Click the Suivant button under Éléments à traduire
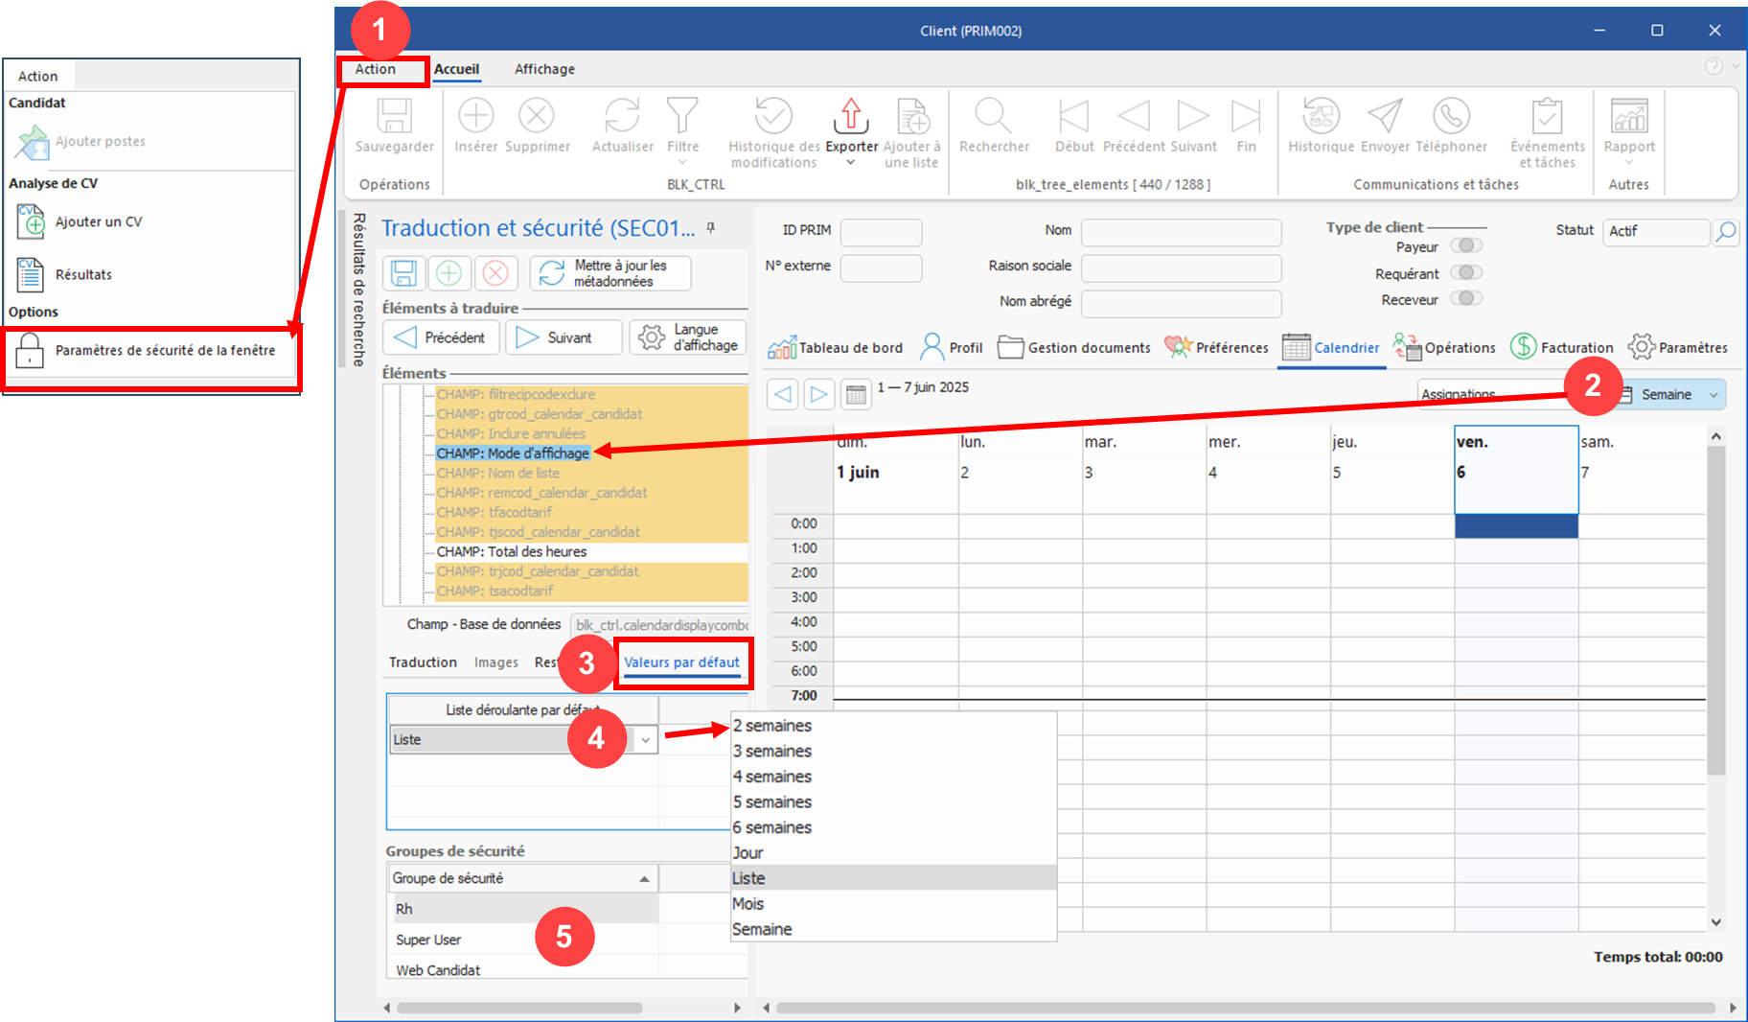 [x=563, y=337]
